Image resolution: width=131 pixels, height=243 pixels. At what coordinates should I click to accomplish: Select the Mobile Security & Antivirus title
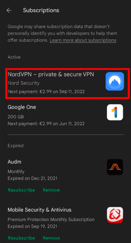[x=39, y=210]
